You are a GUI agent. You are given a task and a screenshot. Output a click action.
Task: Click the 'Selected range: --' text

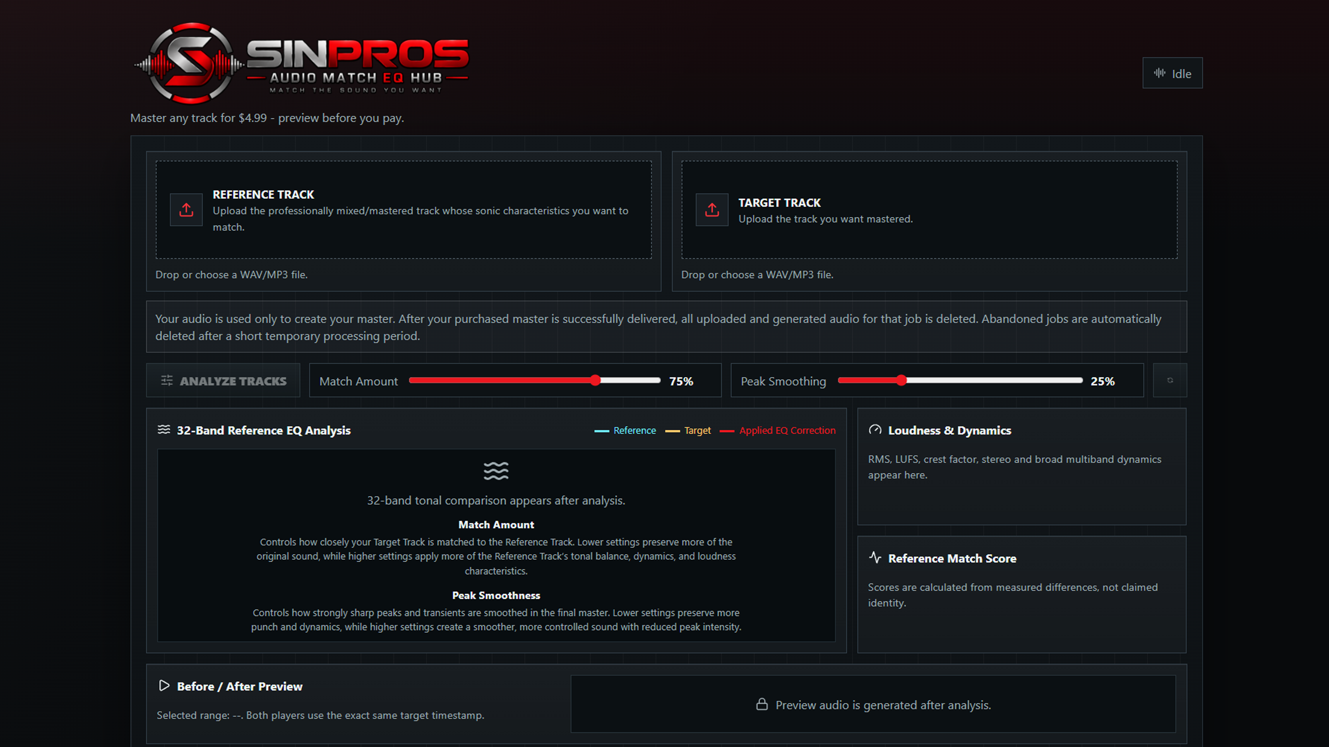(200, 715)
